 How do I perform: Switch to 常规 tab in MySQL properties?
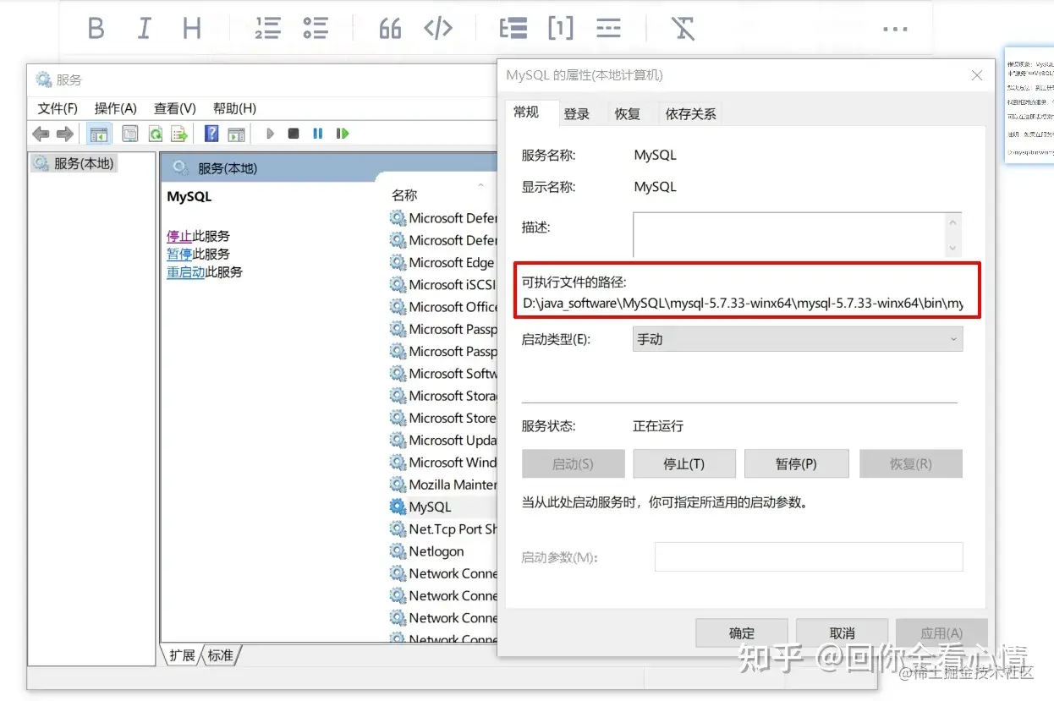pos(526,112)
